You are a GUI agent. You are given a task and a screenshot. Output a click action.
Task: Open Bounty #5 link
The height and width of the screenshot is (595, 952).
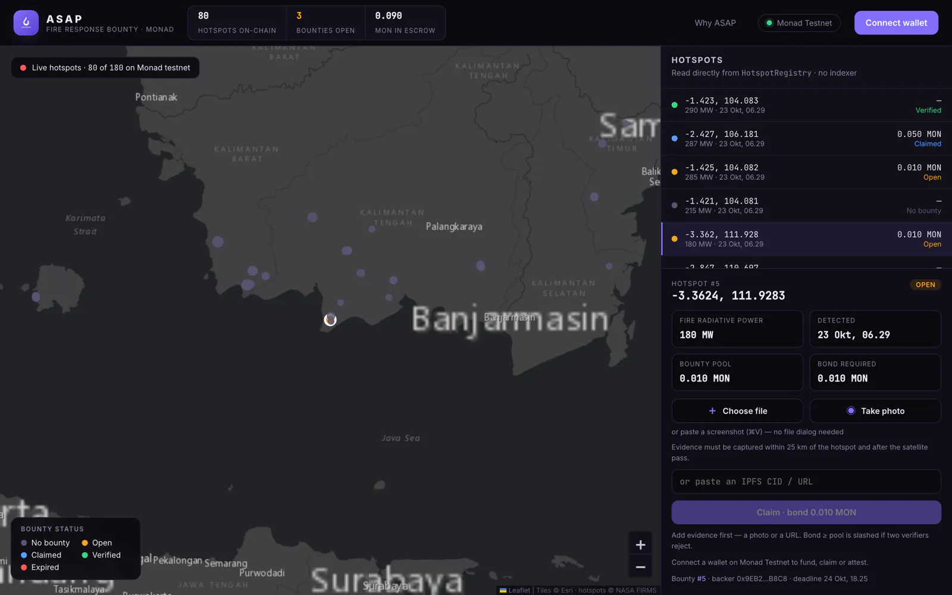(702, 579)
